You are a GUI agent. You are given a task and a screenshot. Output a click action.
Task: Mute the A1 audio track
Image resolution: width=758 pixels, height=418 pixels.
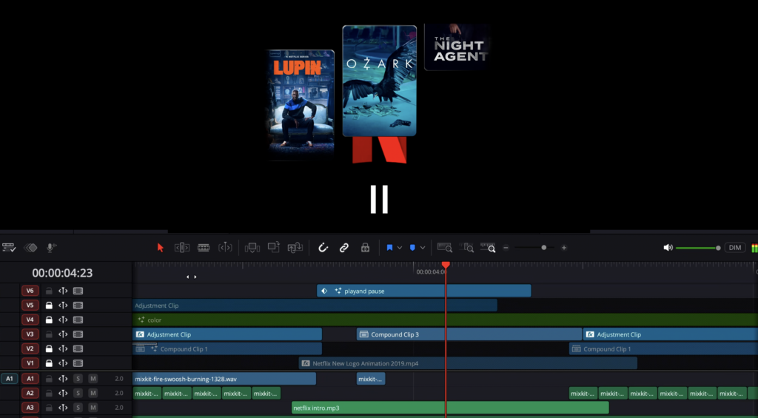pos(93,379)
